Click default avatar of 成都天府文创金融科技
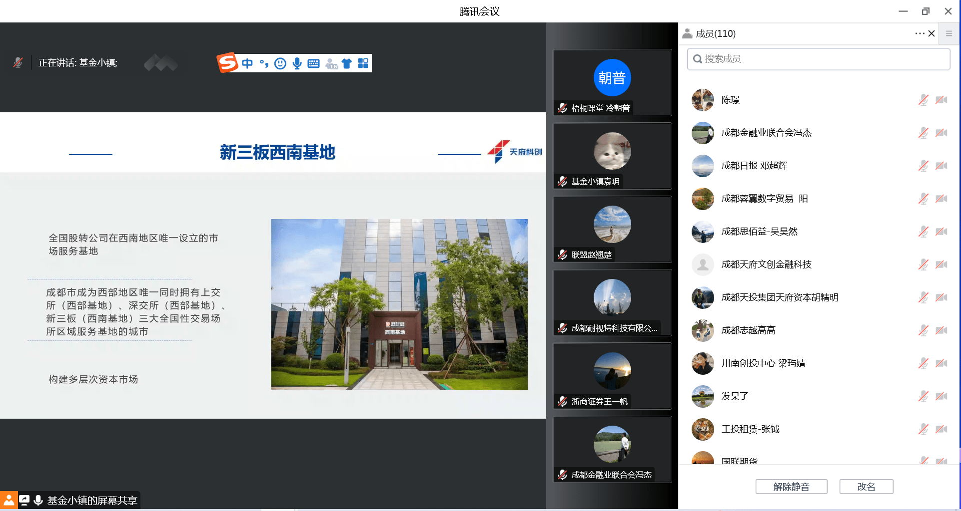Viewport: 961px width, 511px height. [x=703, y=264]
